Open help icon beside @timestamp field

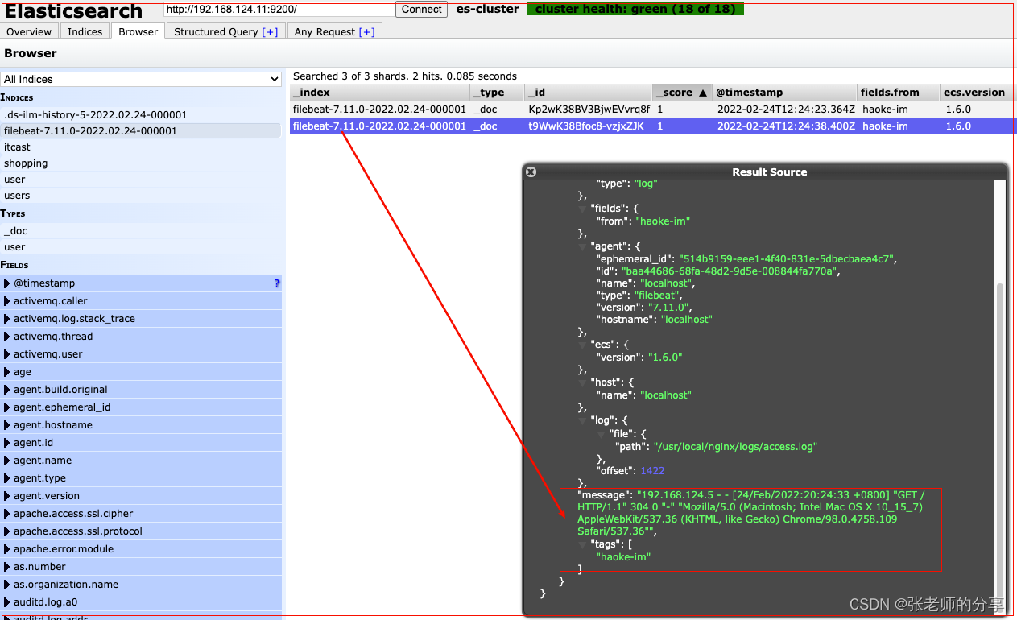pyautogui.click(x=277, y=283)
